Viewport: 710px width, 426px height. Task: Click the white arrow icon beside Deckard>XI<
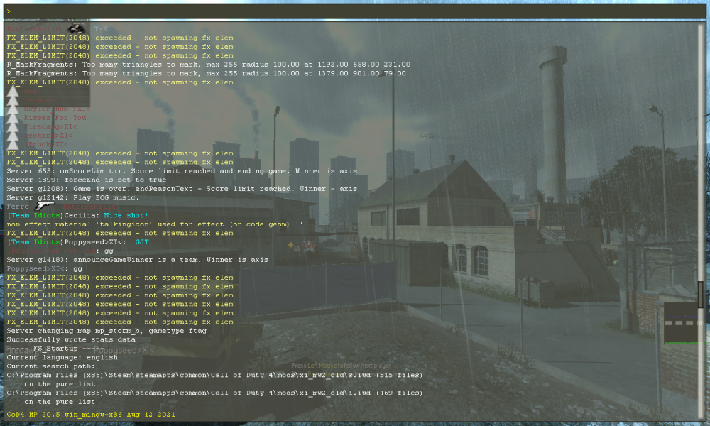tap(13, 135)
